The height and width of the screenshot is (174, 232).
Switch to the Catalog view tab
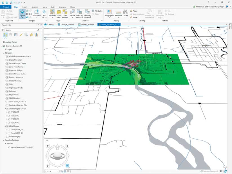49,25
